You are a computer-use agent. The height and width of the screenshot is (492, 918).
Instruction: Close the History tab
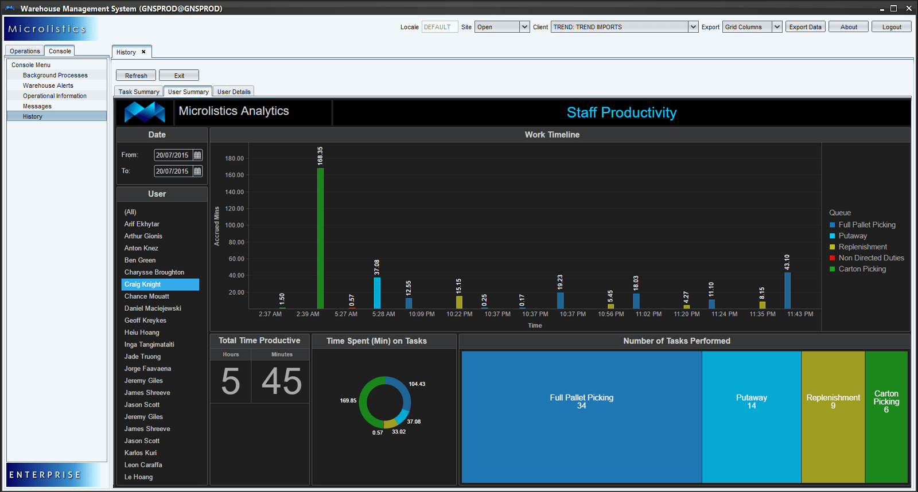[143, 52]
